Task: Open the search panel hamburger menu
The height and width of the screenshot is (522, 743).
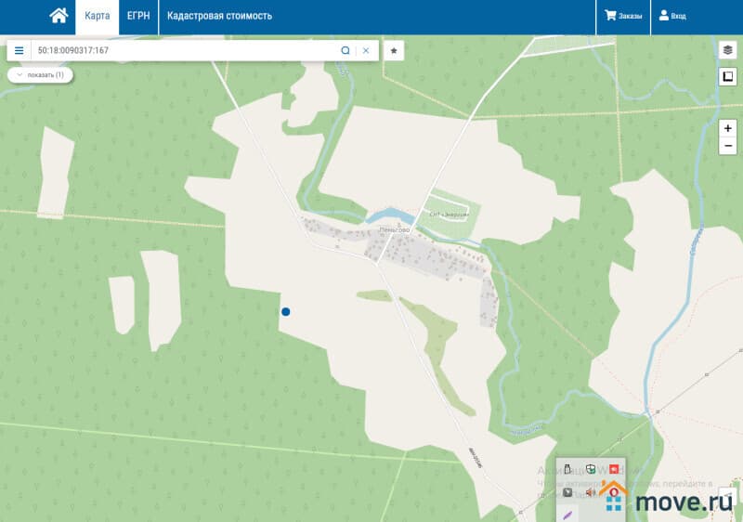Action: pos(19,50)
